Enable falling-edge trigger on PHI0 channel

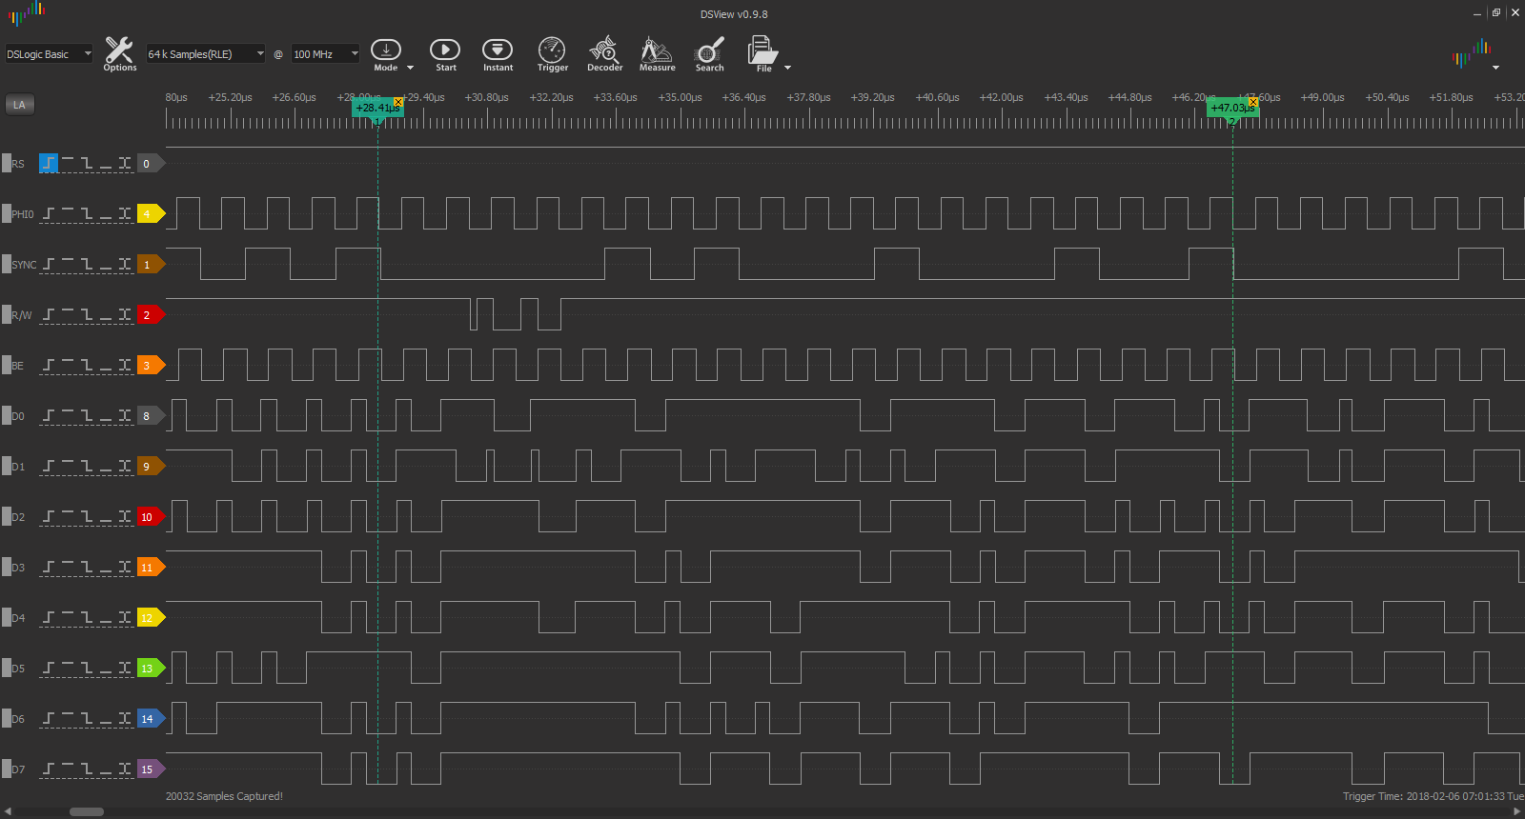tap(87, 214)
